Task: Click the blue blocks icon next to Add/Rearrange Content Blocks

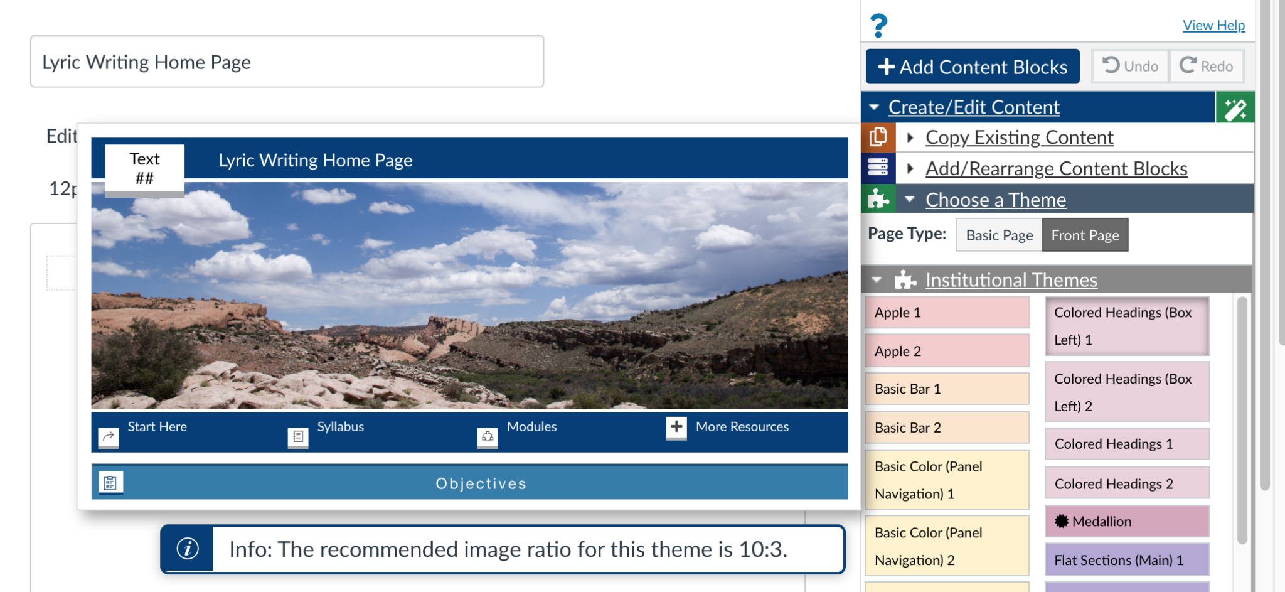Action: click(x=879, y=167)
